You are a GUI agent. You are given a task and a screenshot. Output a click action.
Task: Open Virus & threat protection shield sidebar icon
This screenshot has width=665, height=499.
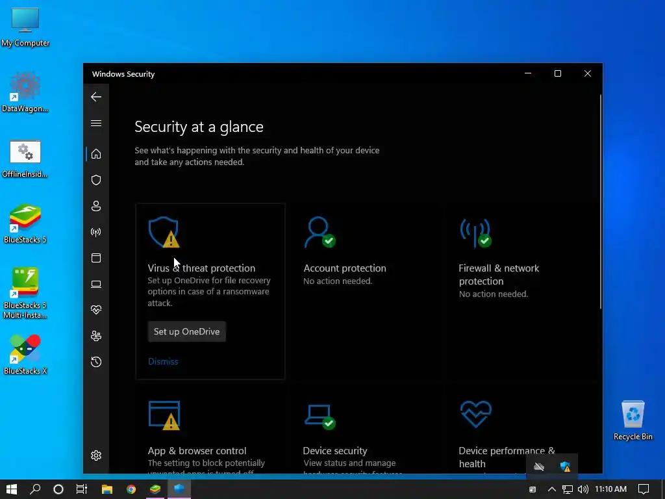point(96,180)
